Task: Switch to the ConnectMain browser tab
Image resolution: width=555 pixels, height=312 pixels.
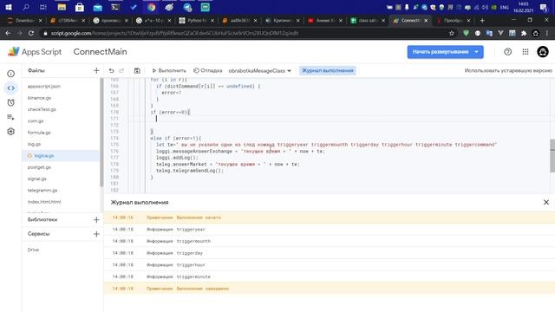Action: pos(410,21)
